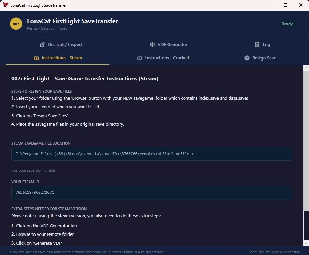The image size is (309, 255).
Task: Click the book icon beside Instructions - Steam
Action: (36, 58)
